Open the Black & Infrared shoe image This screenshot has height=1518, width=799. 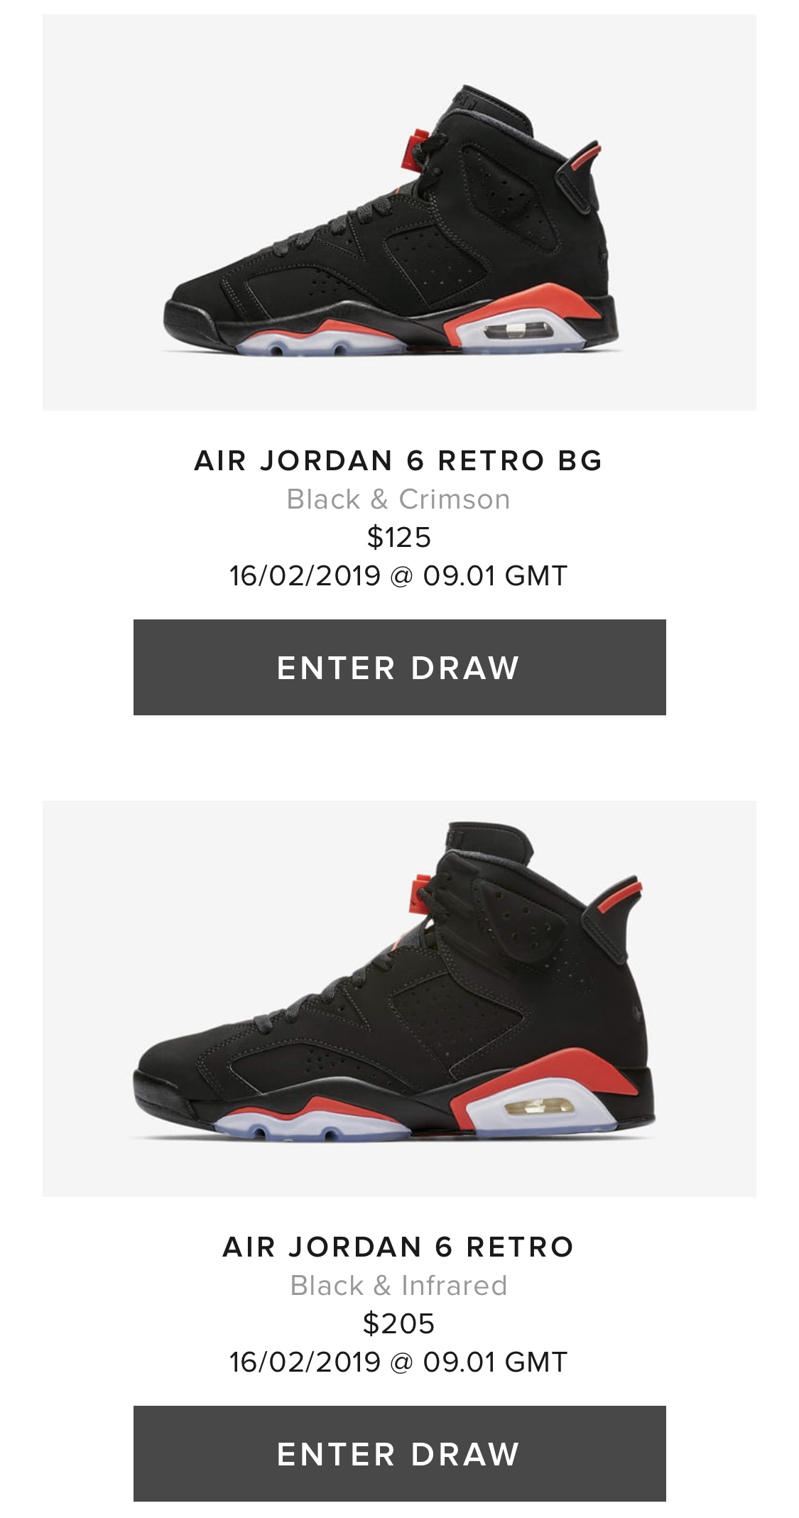399,999
